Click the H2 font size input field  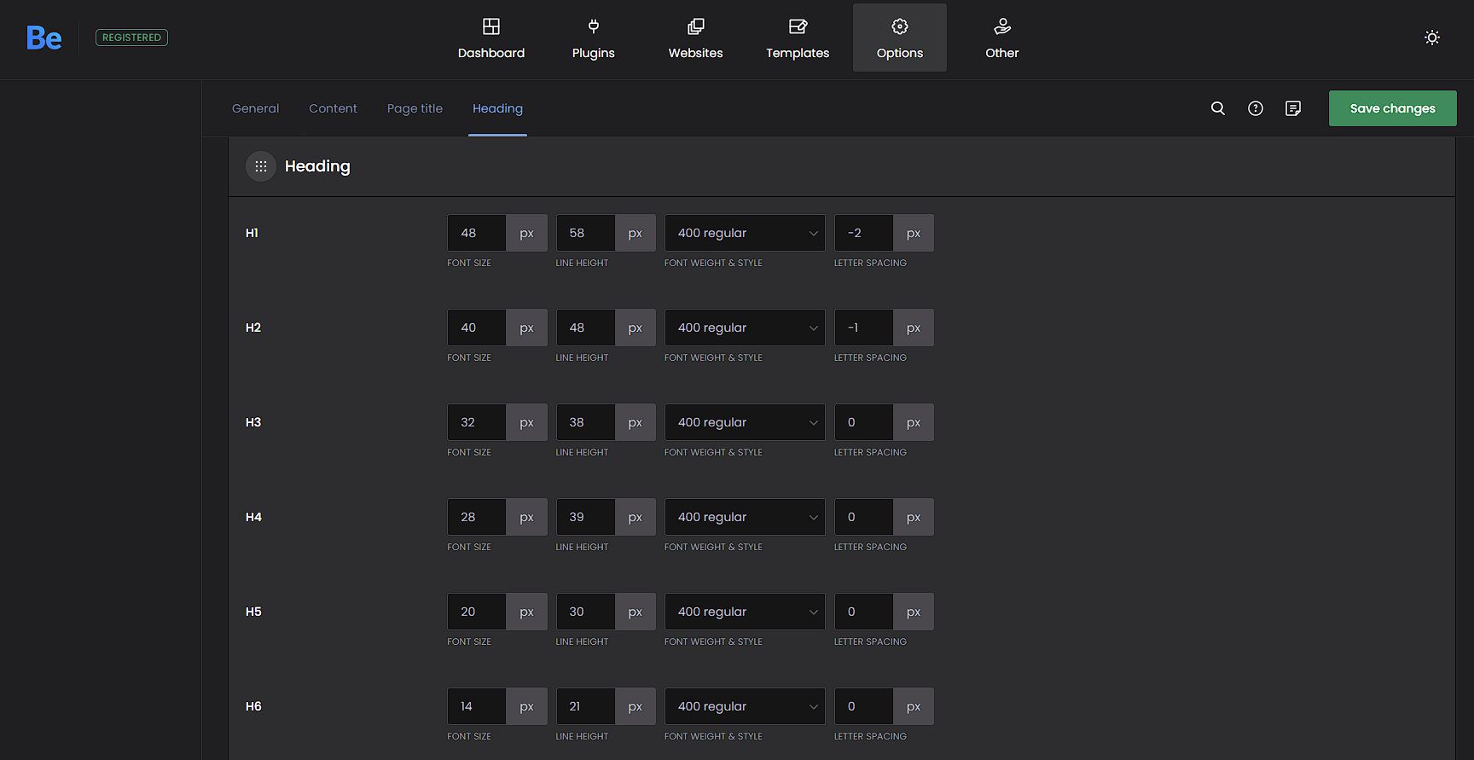pyautogui.click(x=476, y=328)
